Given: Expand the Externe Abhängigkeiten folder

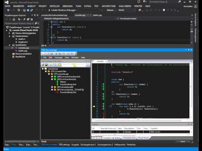Looking at the screenshot, I should [9, 33].
